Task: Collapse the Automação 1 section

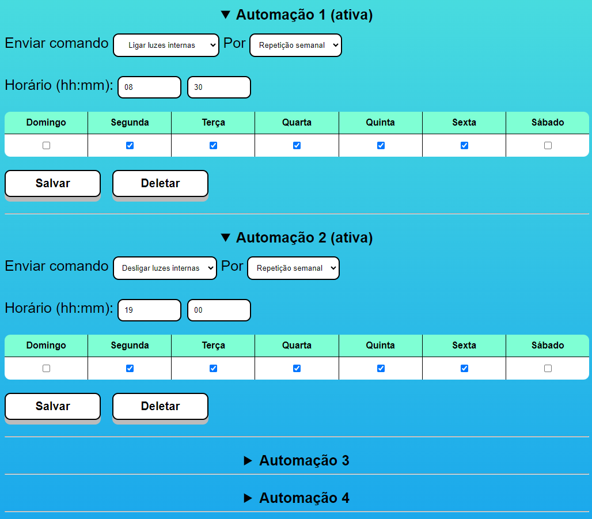Action: click(x=297, y=15)
